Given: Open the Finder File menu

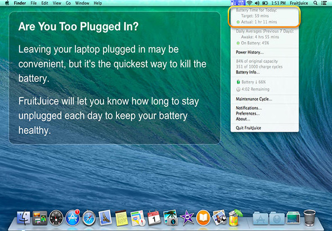Looking at the screenshot, I should tap(33, 3).
